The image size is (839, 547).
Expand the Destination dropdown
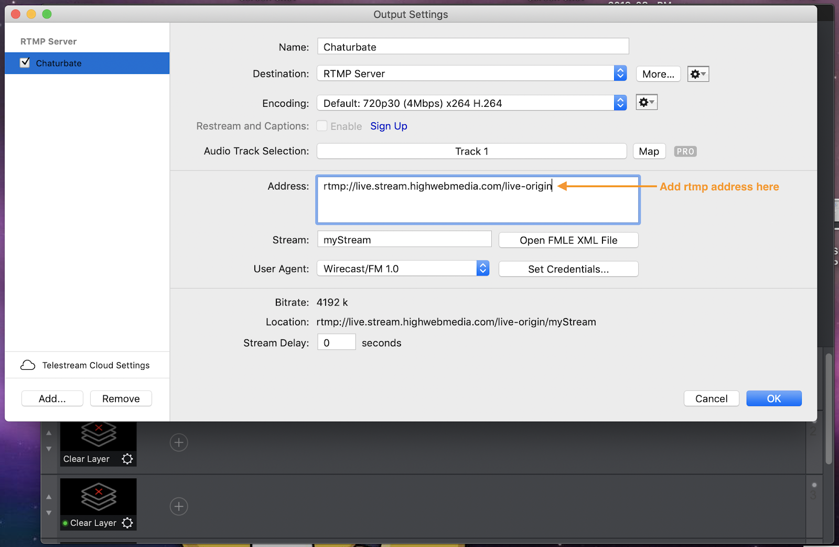(620, 73)
